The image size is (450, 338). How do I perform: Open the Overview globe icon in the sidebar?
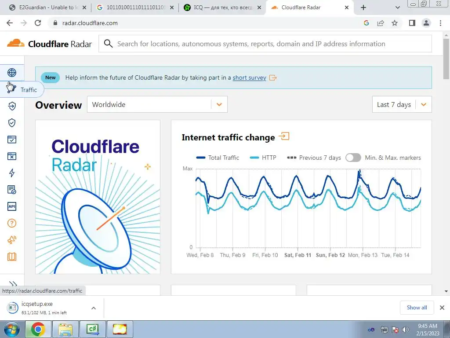tap(12, 73)
